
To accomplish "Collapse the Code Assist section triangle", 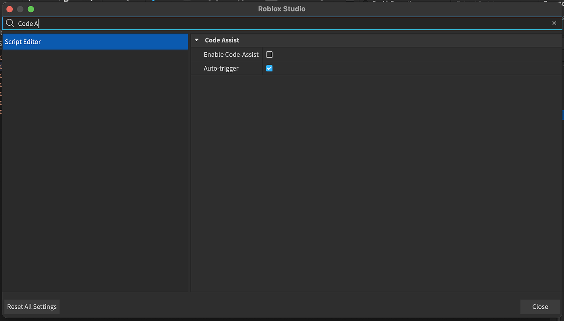I will (x=197, y=40).
